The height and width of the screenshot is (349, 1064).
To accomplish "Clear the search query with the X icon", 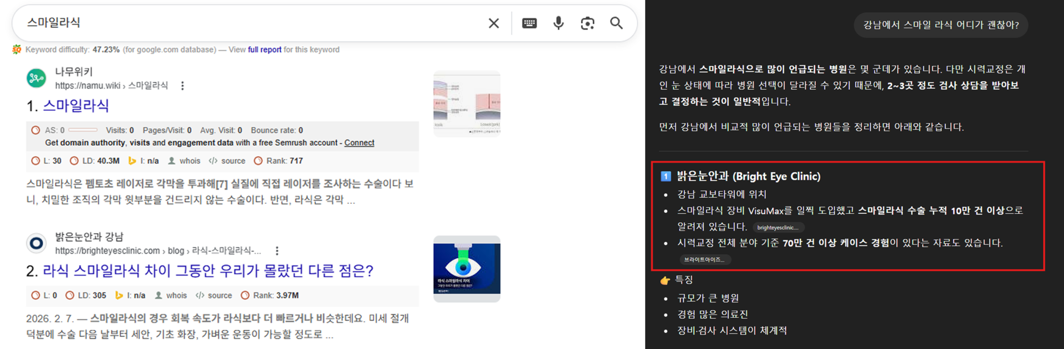I will click(x=493, y=23).
